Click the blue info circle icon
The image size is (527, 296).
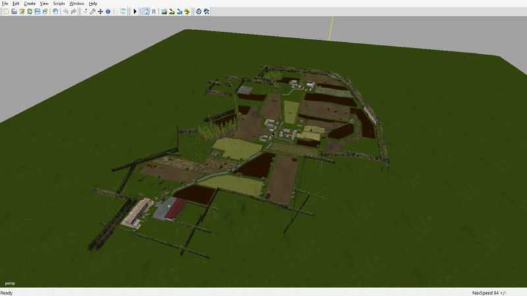coord(107,11)
